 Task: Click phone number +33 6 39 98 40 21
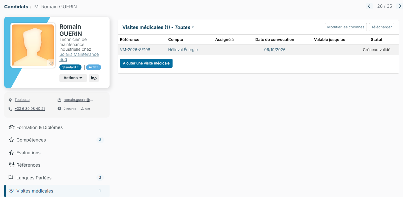30,109
